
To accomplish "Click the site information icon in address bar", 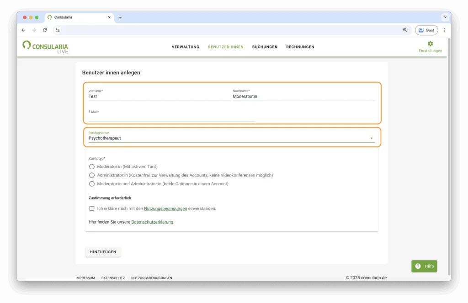I will point(58,30).
